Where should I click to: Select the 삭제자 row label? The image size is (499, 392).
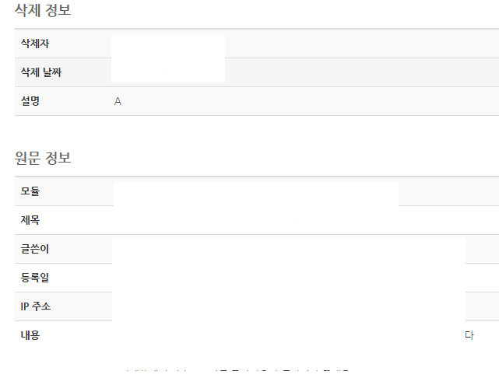(35, 44)
